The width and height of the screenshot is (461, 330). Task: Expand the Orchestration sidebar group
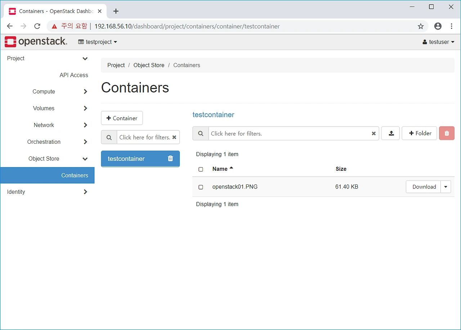point(85,142)
